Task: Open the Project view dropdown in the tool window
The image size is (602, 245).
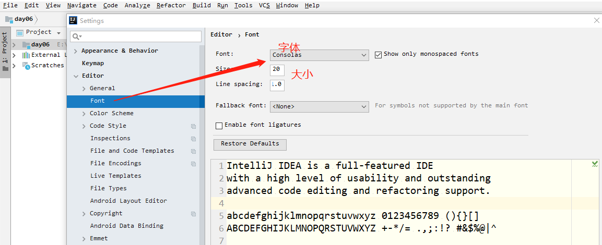Action: click(x=59, y=33)
